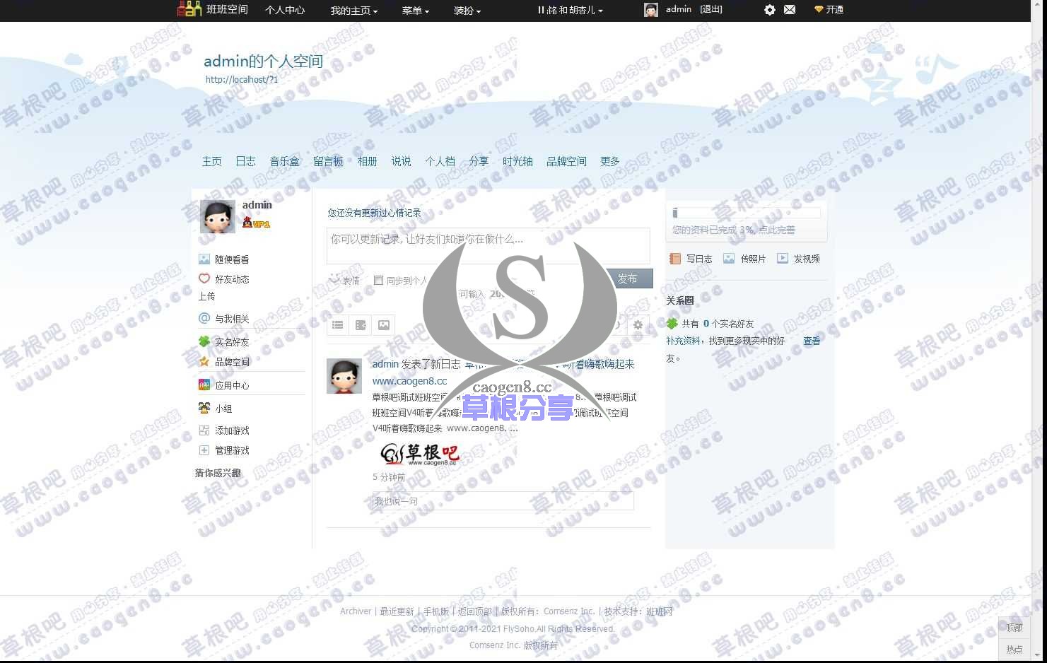Expand the 装扮 dropdown in top bar
1047x663 pixels.
[x=467, y=11]
